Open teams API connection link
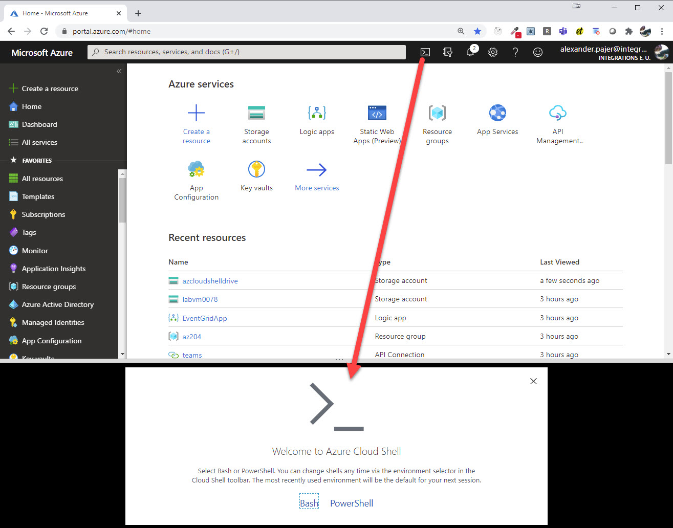 pos(192,355)
